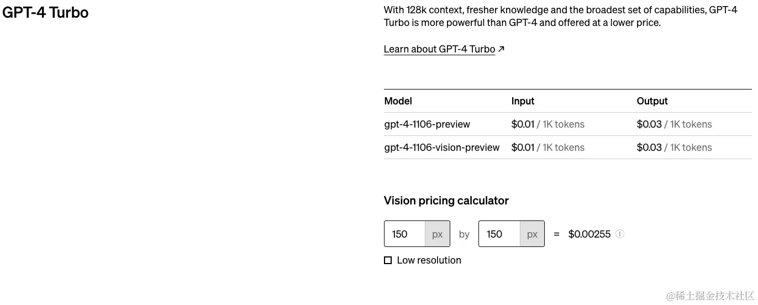Click the watermark text in the corner
The image size is (758, 305).
point(710,296)
